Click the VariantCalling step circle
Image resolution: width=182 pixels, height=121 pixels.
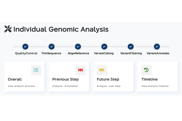(104, 47)
